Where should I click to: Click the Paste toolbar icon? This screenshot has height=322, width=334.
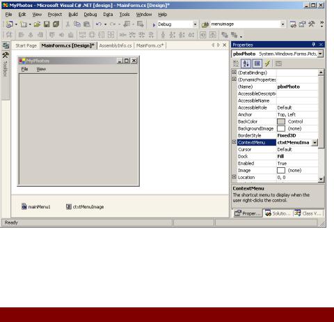click(87, 24)
